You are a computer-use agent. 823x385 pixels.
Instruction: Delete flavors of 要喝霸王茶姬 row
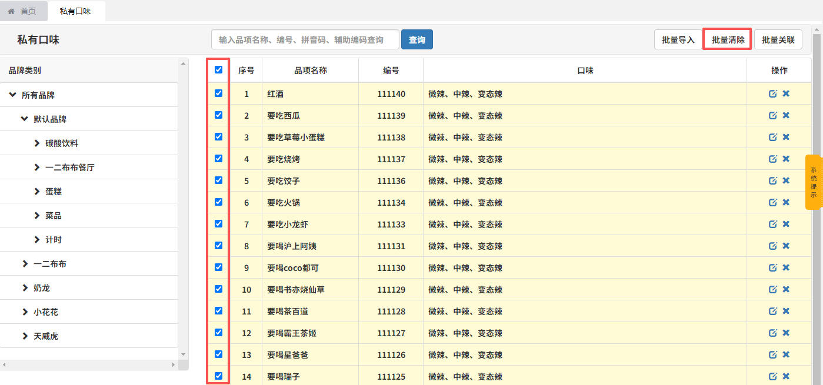[x=786, y=333]
